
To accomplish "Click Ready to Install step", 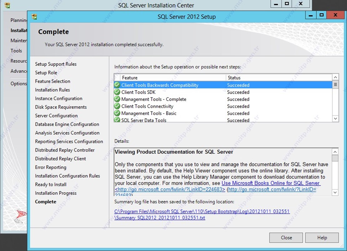I will (51, 184).
